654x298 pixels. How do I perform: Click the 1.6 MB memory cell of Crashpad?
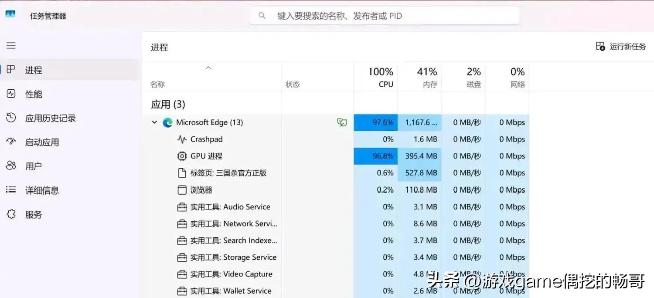tap(419, 139)
